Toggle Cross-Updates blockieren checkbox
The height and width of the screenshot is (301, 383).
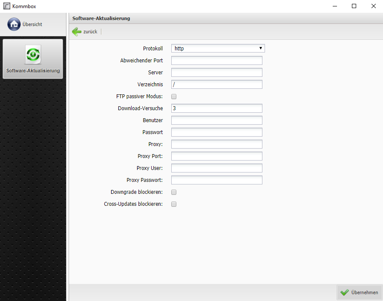174,204
